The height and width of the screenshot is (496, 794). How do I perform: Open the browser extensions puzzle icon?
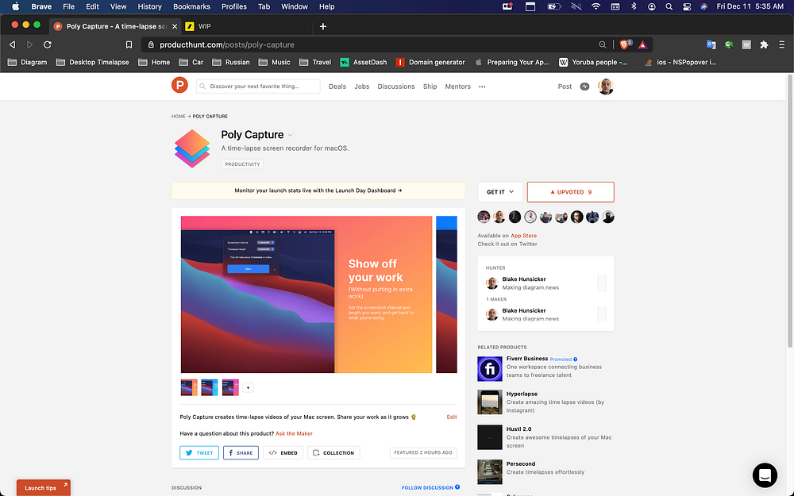point(764,44)
